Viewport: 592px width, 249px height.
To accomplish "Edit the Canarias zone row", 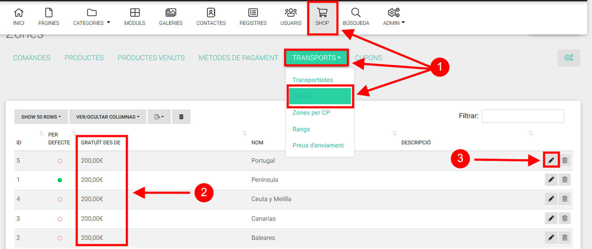I will [551, 218].
